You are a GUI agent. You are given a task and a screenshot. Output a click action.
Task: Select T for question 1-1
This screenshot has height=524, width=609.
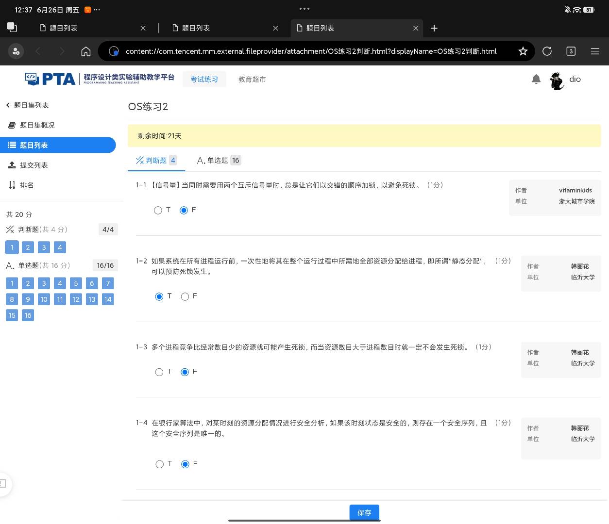tap(158, 211)
